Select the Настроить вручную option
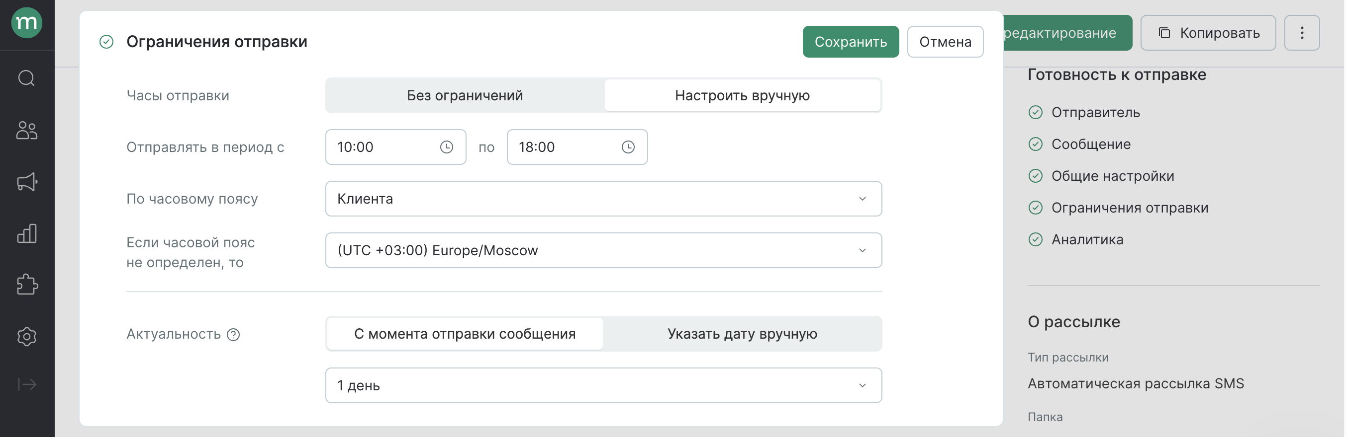 point(742,95)
